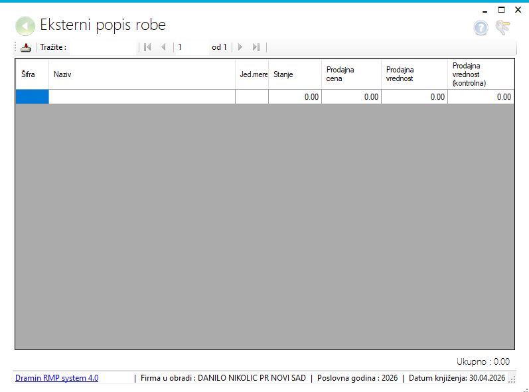Go to previous record arrow
This screenshot has width=529, height=392.
pos(164,47)
